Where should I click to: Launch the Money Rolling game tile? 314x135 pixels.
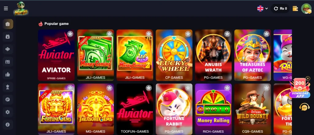[x=213, y=109]
